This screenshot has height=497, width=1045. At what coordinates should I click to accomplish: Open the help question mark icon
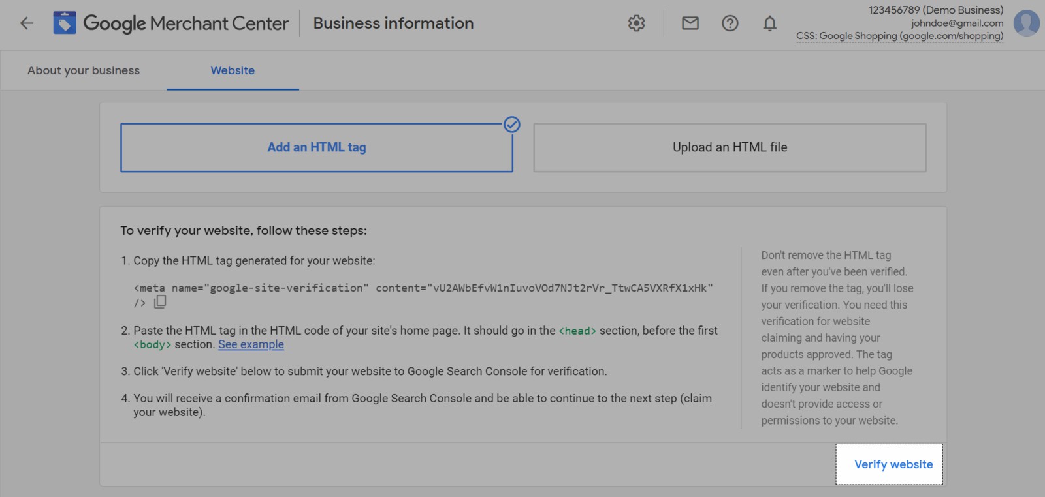click(730, 23)
